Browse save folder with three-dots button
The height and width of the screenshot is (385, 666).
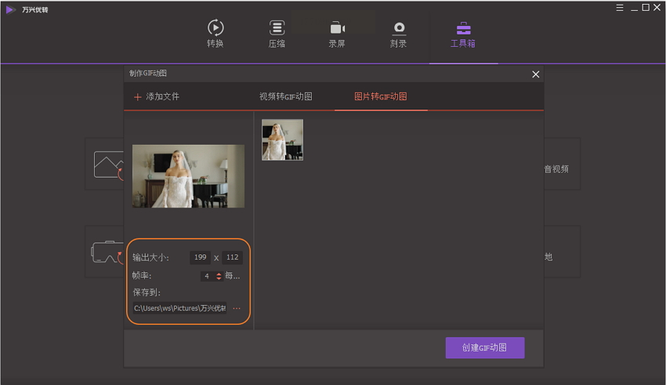(237, 308)
